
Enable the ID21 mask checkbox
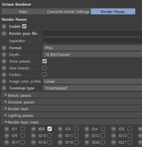pos(130,142)
